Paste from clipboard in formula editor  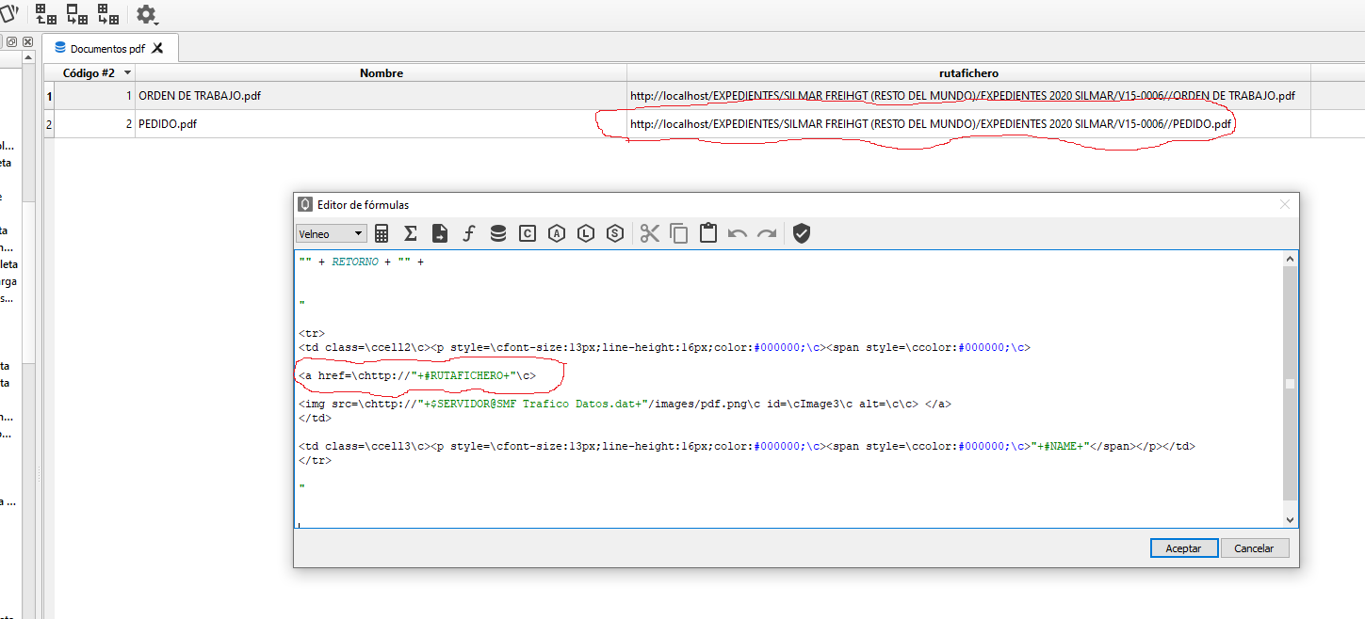tap(708, 233)
